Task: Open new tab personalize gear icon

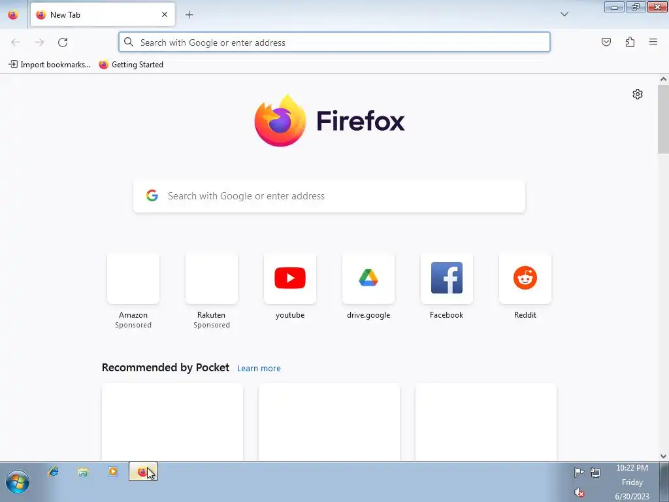Action: click(x=638, y=94)
